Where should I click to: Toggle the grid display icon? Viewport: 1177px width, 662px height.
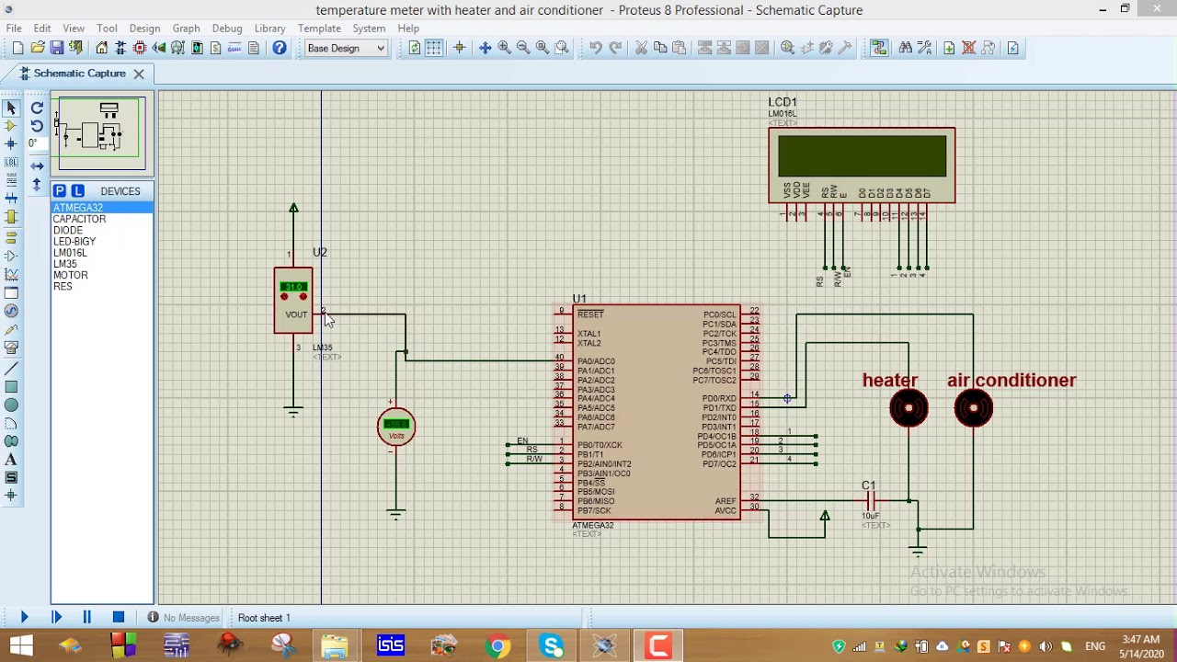[x=434, y=48]
